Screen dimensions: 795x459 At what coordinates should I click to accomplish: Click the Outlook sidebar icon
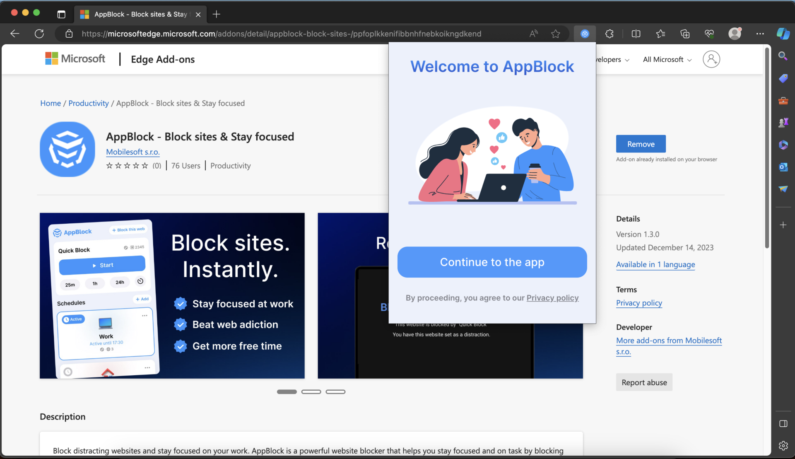coord(783,167)
